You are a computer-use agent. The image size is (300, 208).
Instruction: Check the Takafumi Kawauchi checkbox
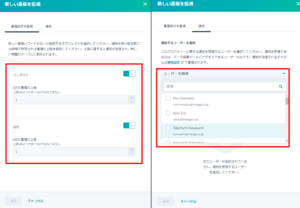[x=168, y=128]
